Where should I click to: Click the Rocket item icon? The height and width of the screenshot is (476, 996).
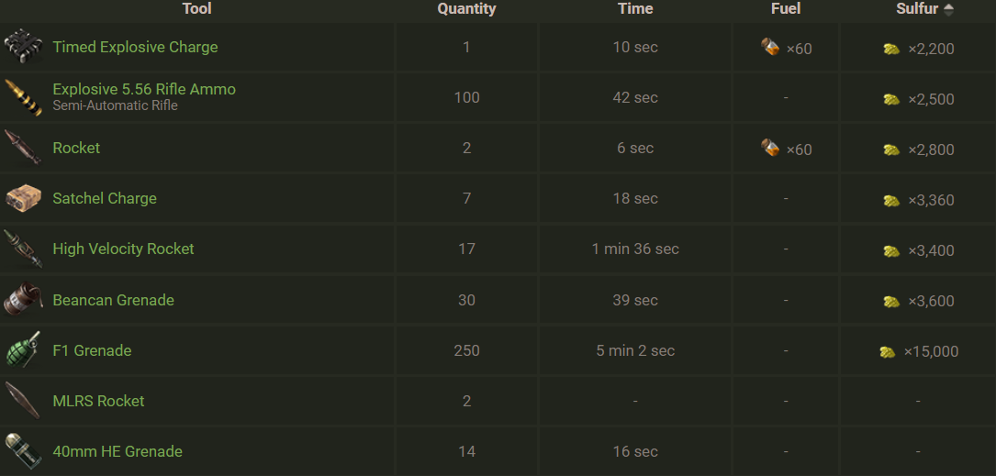point(23,148)
